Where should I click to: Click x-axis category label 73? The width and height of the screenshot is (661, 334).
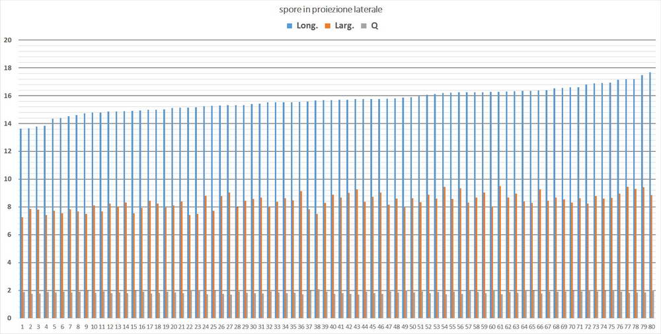(596, 327)
